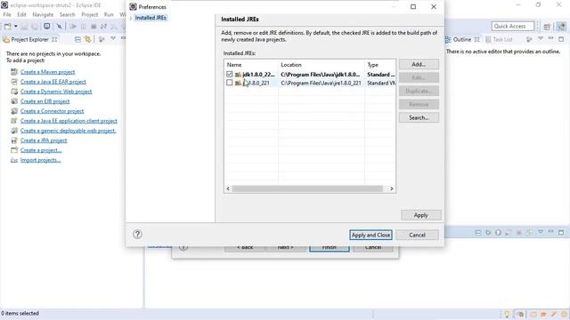Click the Suspend pause toolbar icon

(84, 27)
